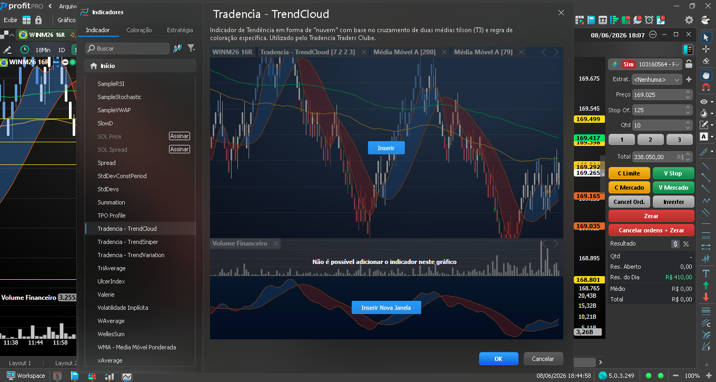Click the Exibir layout grid icon
716x382 pixels.
point(26,20)
